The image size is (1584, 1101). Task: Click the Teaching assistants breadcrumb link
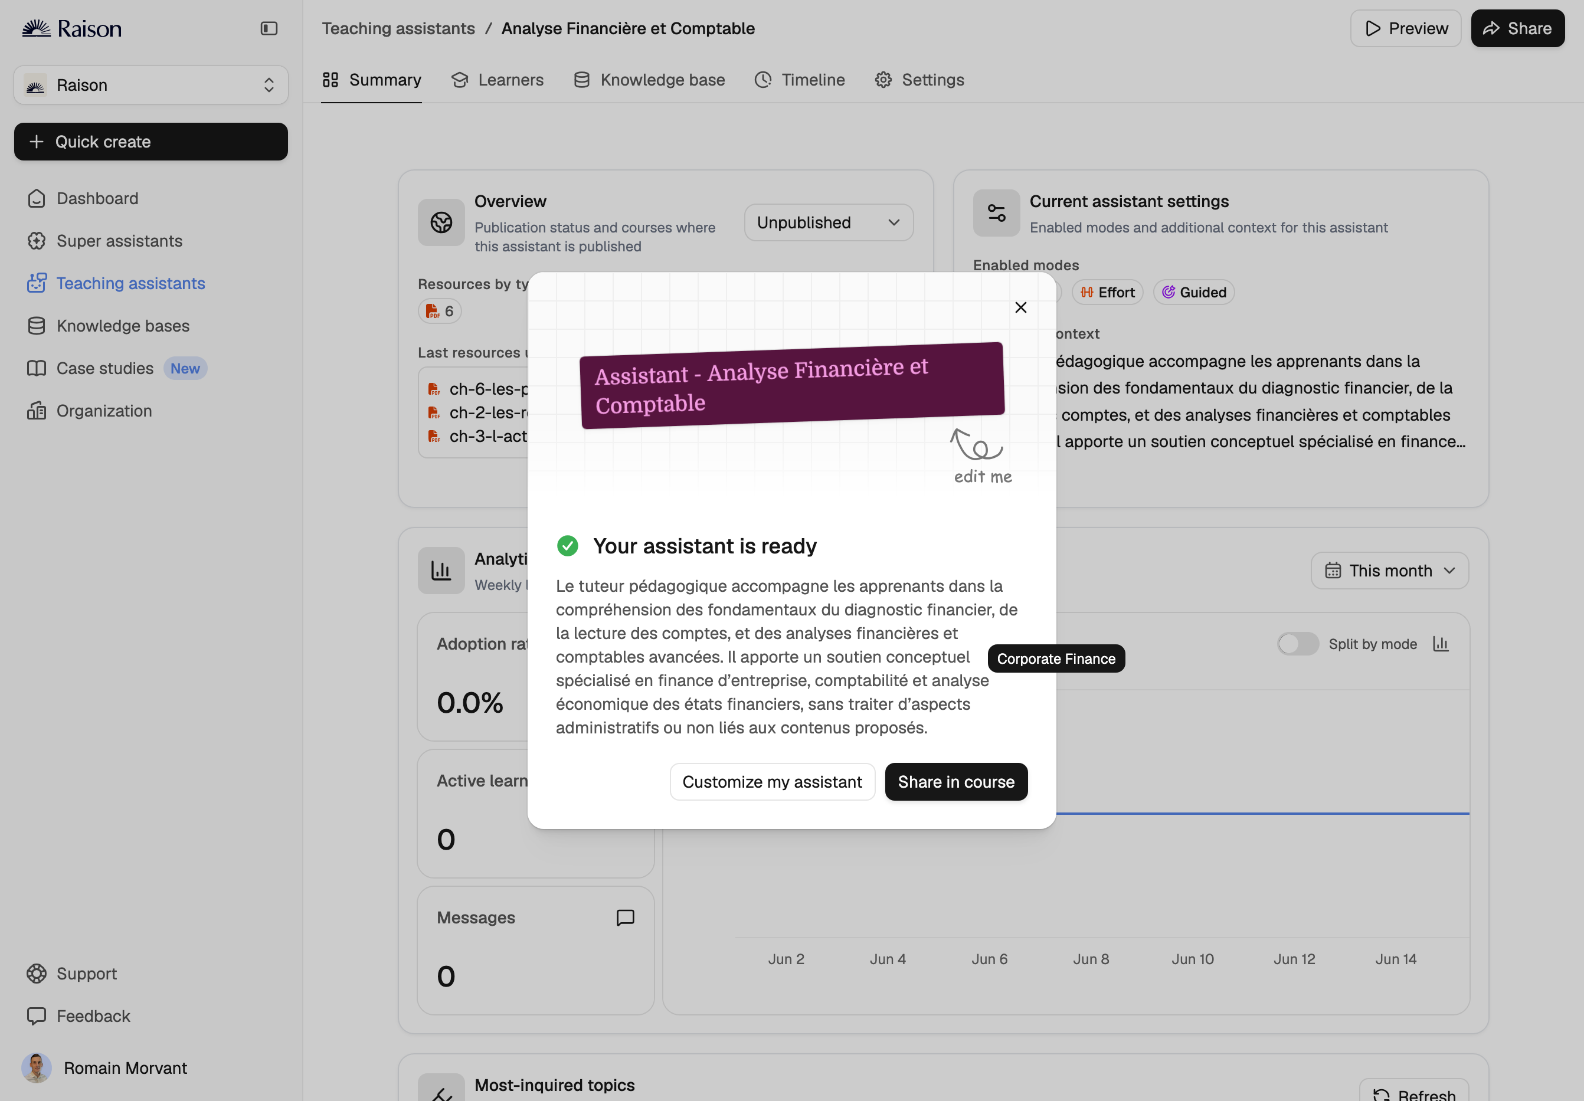pos(398,28)
